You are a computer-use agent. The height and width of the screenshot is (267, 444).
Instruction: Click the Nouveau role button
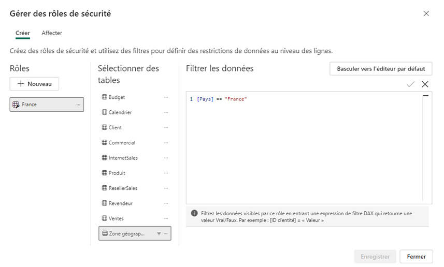tap(34, 84)
